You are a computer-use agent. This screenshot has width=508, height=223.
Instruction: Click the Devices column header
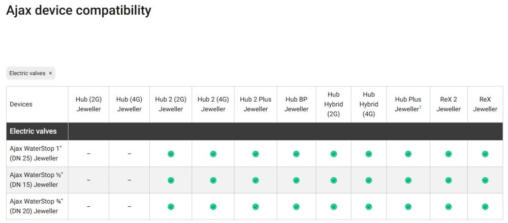click(21, 104)
